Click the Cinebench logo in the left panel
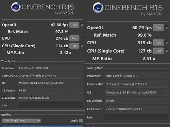Image resolution: width=170 pixels, height=127 pixels. 16,7
